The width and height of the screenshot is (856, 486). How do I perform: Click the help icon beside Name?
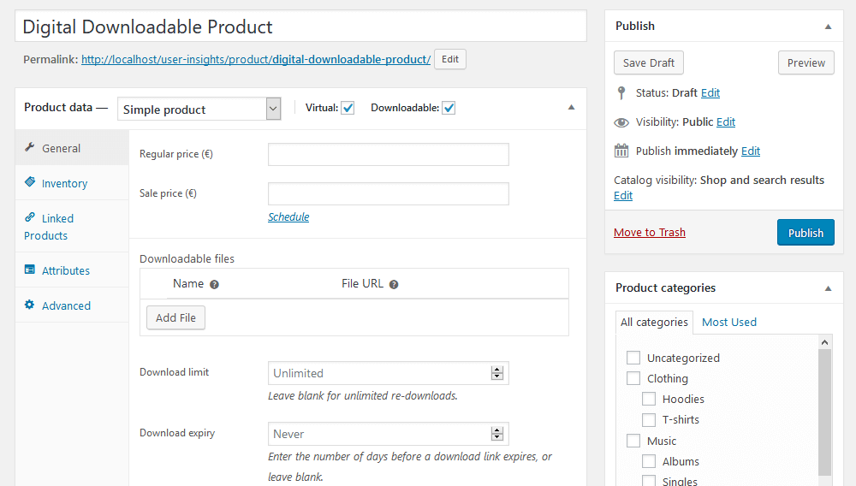(215, 284)
